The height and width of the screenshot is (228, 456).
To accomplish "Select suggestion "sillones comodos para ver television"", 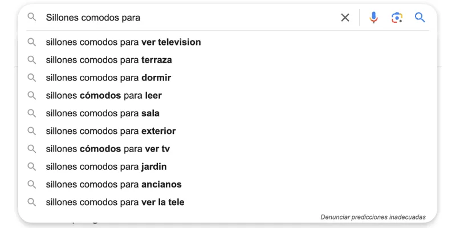I will tap(123, 42).
